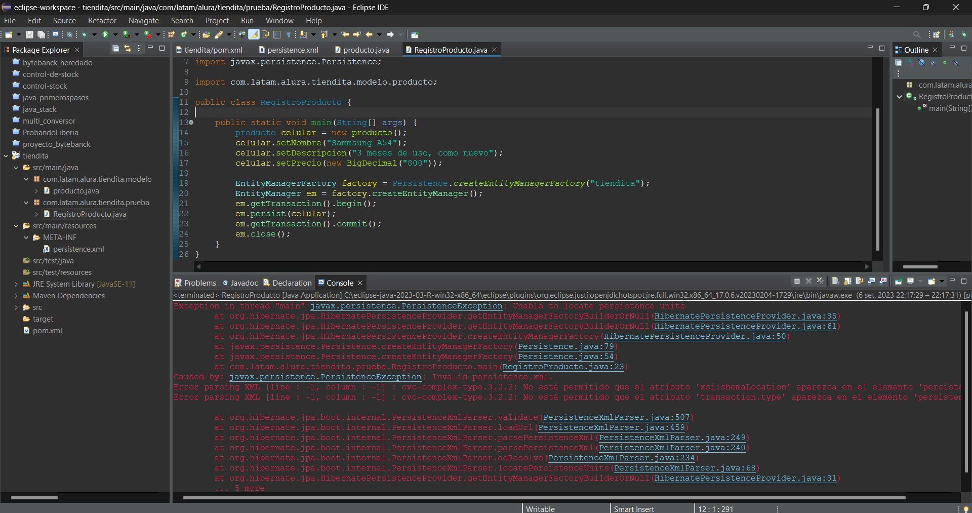This screenshot has height=513, width=972.
Task: Click the javax.persistence.PersistenceException link on first line
Action: coord(407,306)
